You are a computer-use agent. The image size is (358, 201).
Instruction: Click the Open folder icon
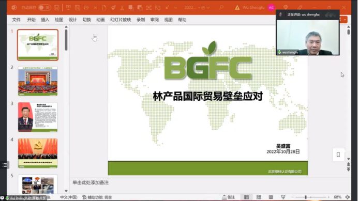[x=86, y=8]
